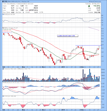107x111 pixels.
Task: Click the candlestick icon before MERU (Daily)
Action: (3, 28)
